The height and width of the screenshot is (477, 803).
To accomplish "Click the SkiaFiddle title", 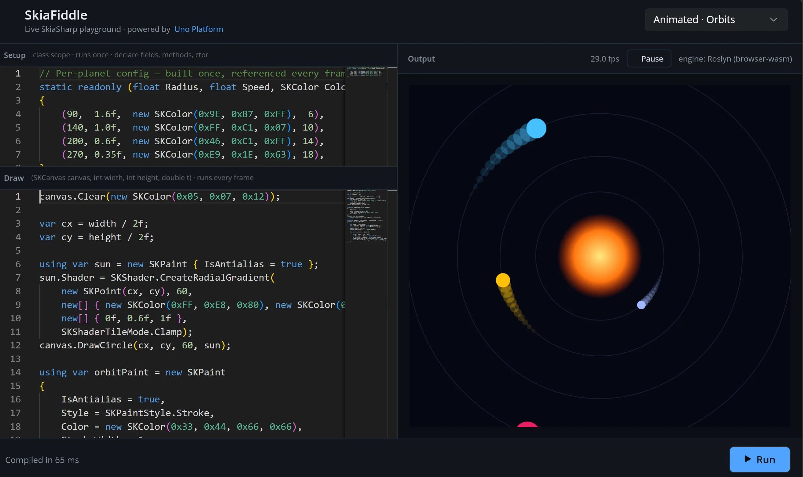I will pyautogui.click(x=56, y=15).
